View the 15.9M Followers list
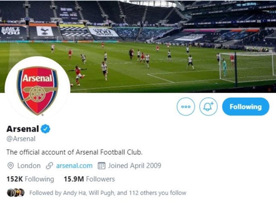276x203 pixels. tap(89, 179)
